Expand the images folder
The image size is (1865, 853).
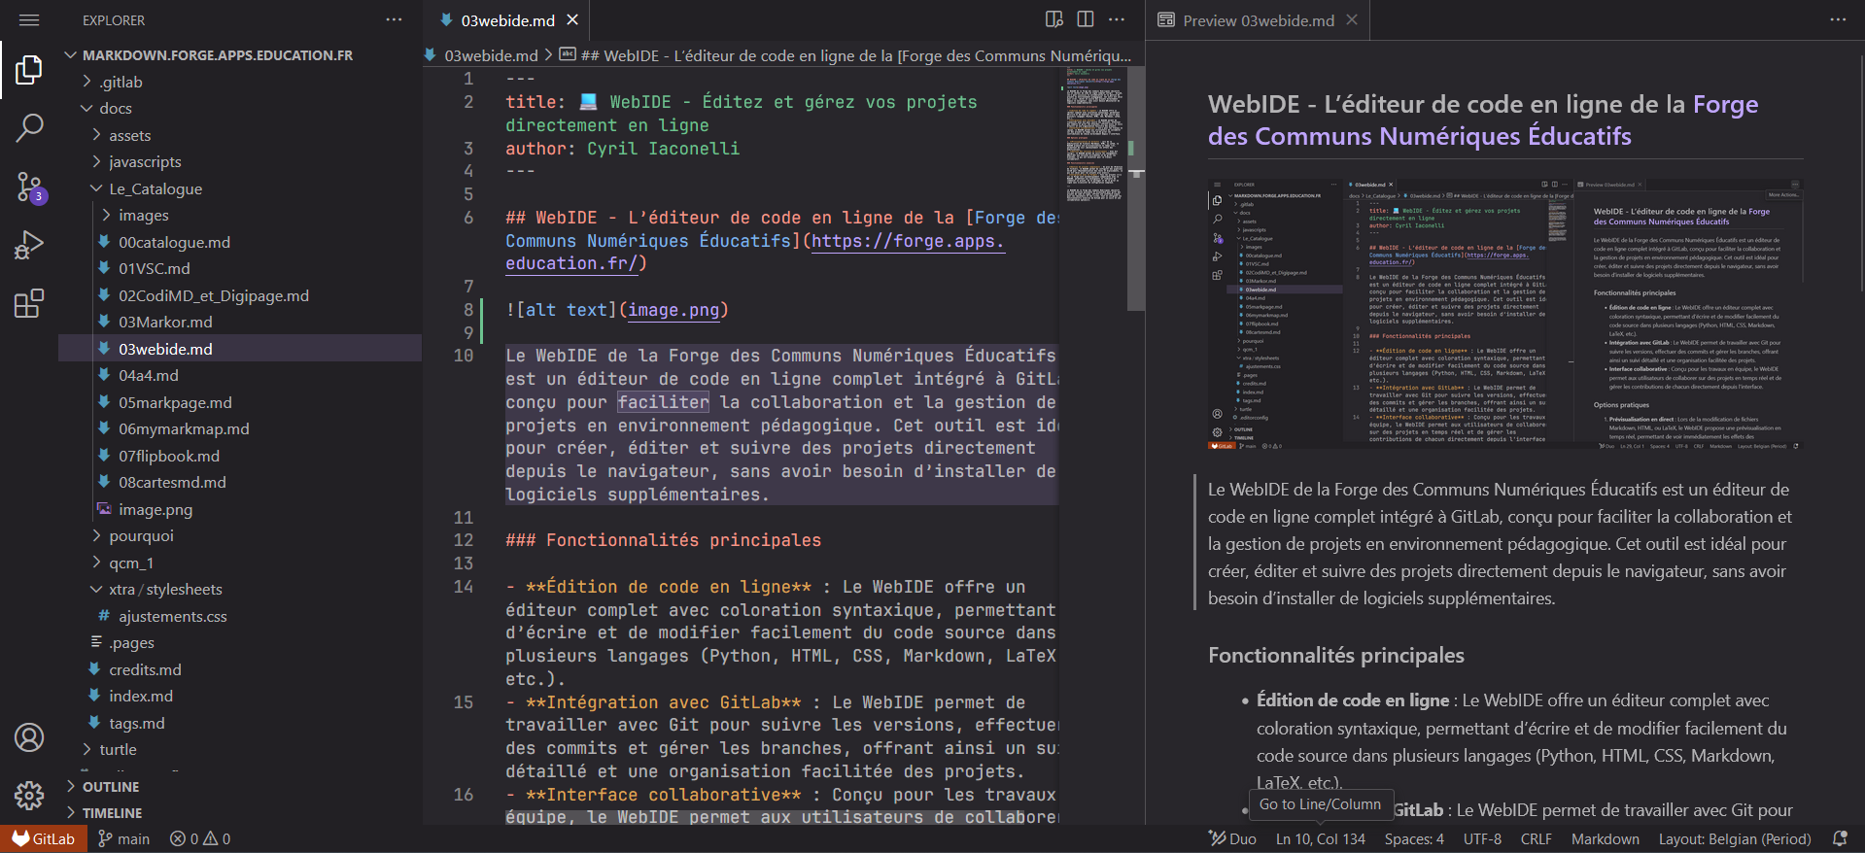(143, 215)
